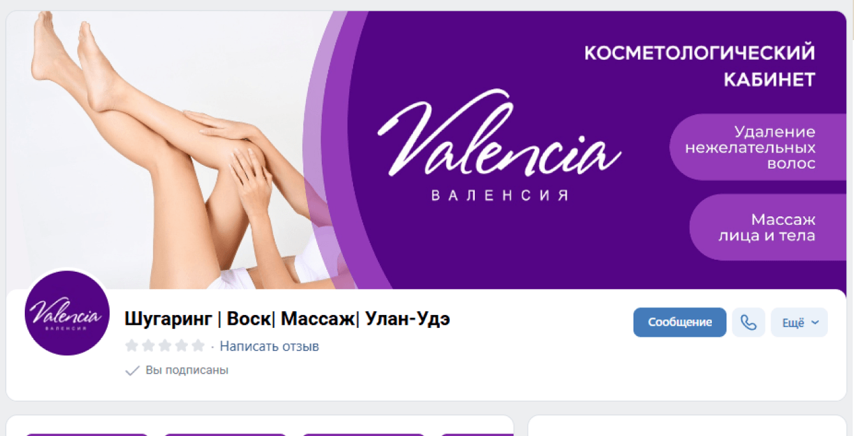
Task: Open the Написать отзыв link
Action: (270, 346)
